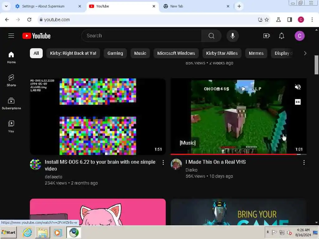Go forward in the browser
This screenshot has height=239, width=319.
pos(18,20)
